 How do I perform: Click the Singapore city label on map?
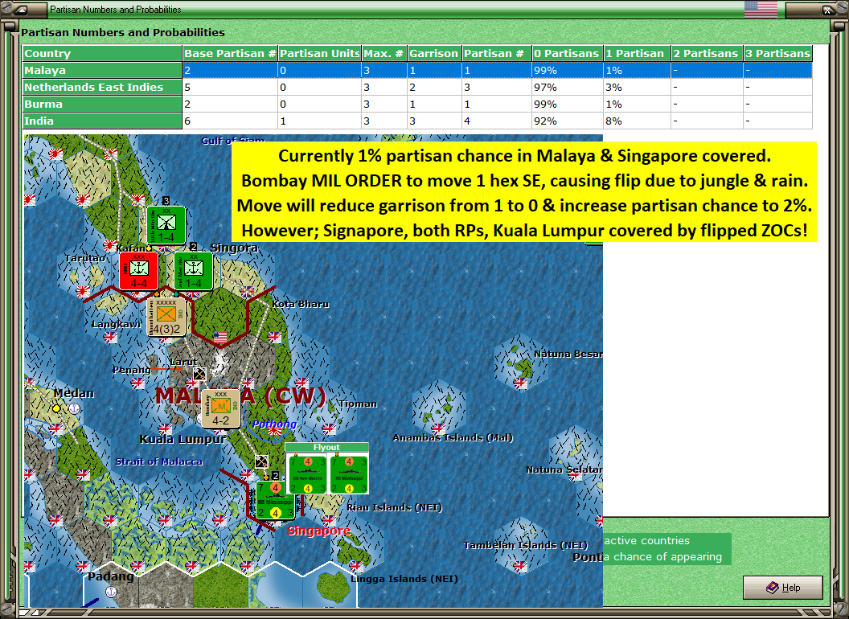319,531
